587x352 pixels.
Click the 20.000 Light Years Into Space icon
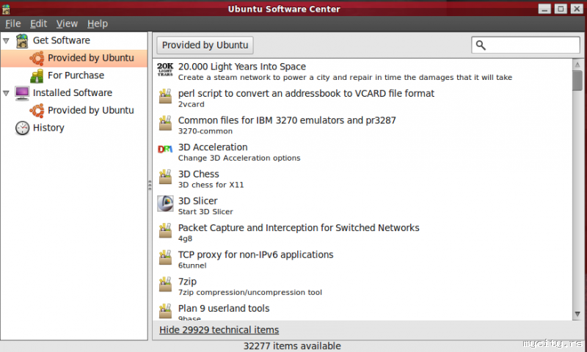[x=165, y=71]
